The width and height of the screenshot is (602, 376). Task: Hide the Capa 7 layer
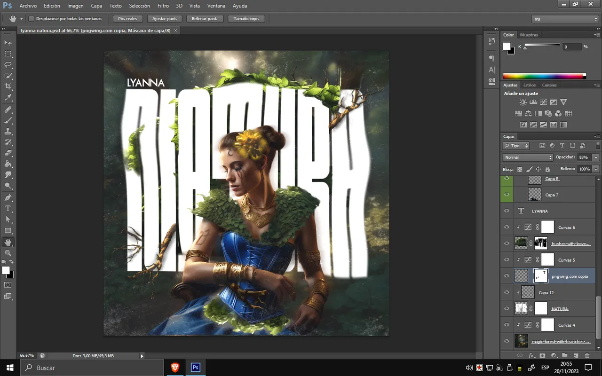pos(507,195)
